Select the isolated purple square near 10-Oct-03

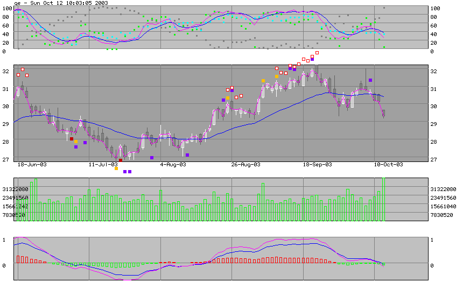pos(370,80)
